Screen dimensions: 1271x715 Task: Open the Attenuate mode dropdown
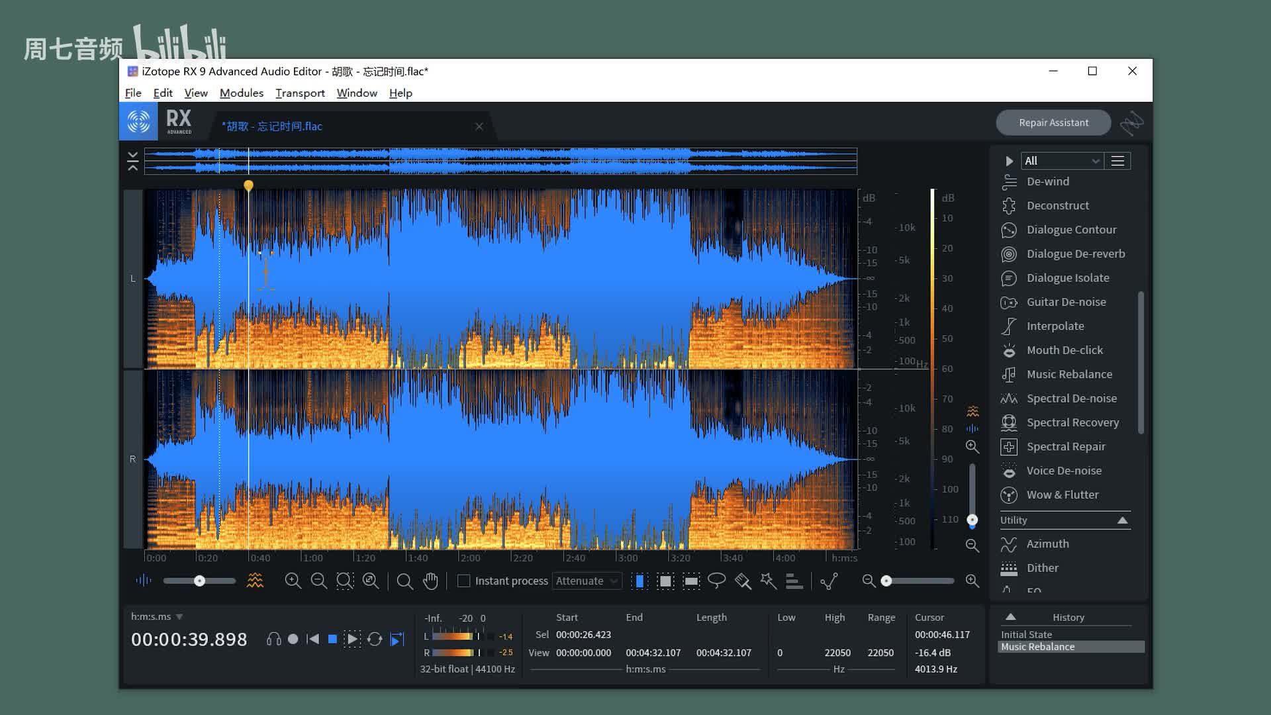(587, 581)
